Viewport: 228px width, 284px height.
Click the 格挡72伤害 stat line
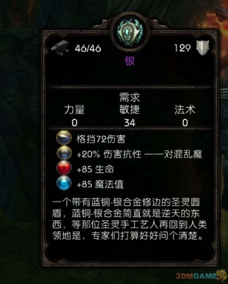[101, 139]
